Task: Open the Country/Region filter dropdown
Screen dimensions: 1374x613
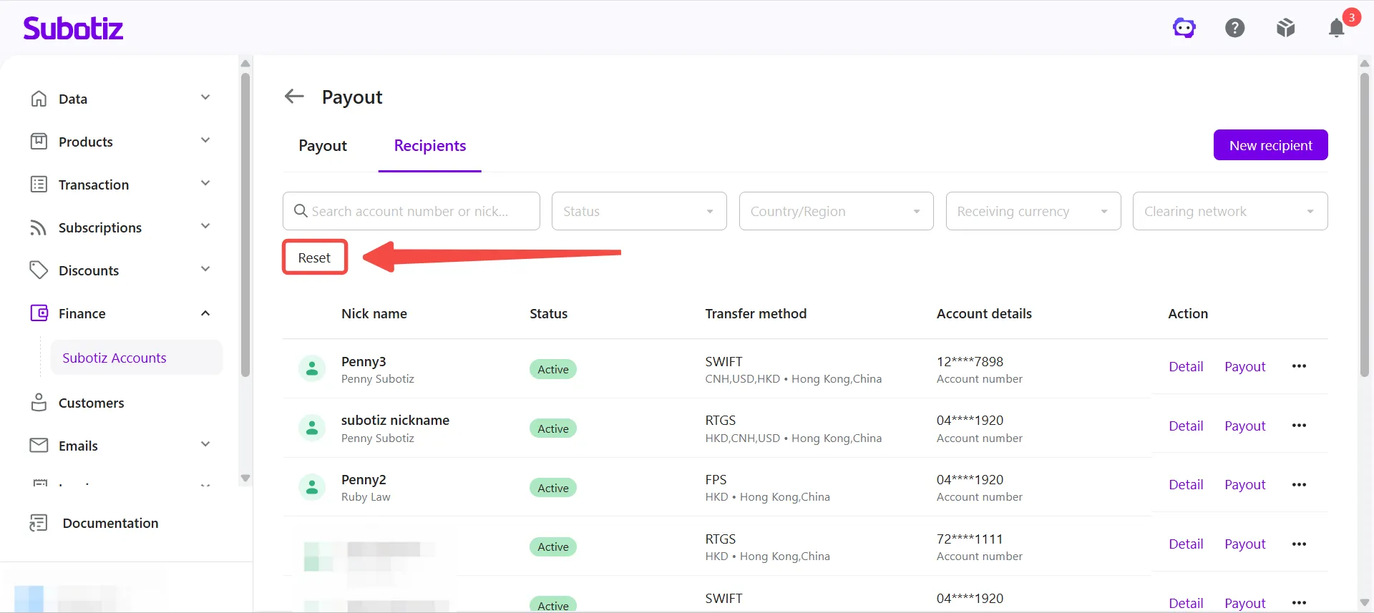Action: (836, 211)
